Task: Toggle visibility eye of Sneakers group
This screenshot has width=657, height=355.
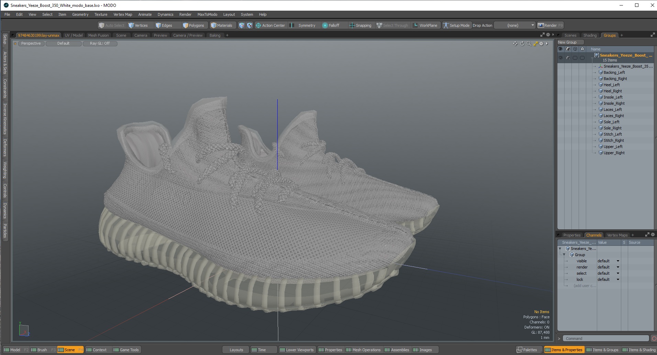Action: click(560, 58)
